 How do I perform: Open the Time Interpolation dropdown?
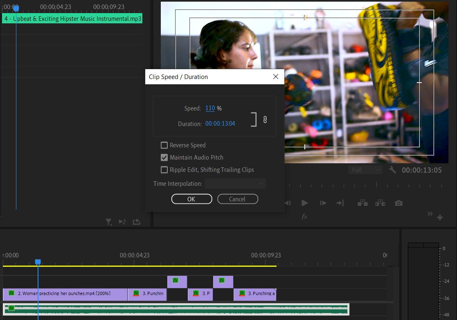(x=235, y=184)
